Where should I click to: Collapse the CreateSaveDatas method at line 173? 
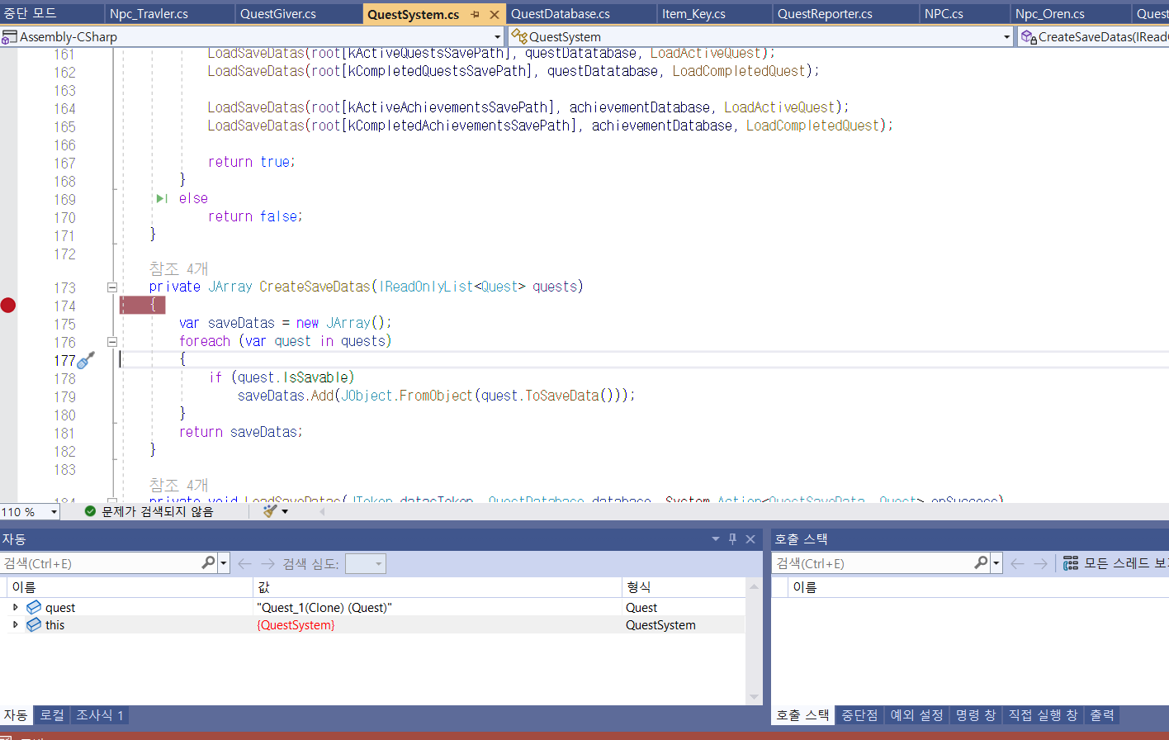(x=112, y=287)
